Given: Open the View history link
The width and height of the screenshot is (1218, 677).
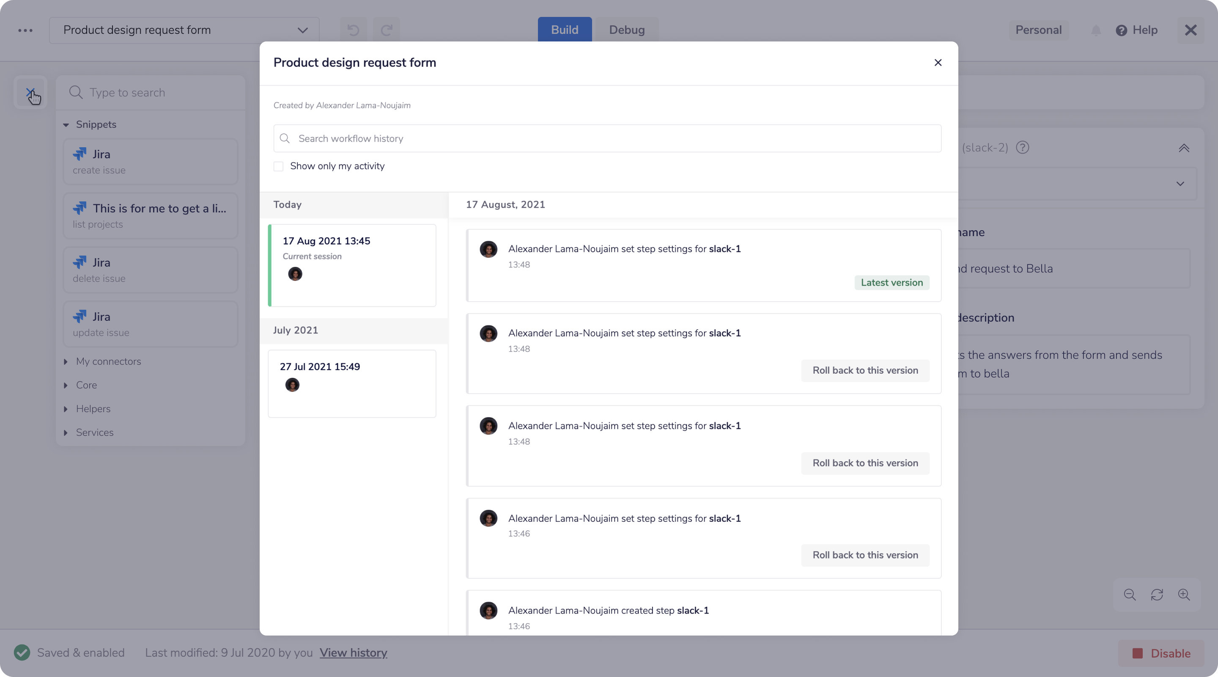Looking at the screenshot, I should [x=353, y=653].
